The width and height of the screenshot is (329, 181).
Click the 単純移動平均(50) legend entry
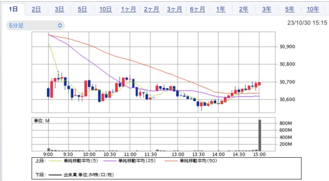tap(198, 161)
